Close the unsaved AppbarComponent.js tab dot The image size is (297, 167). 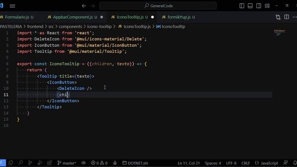click(x=102, y=17)
